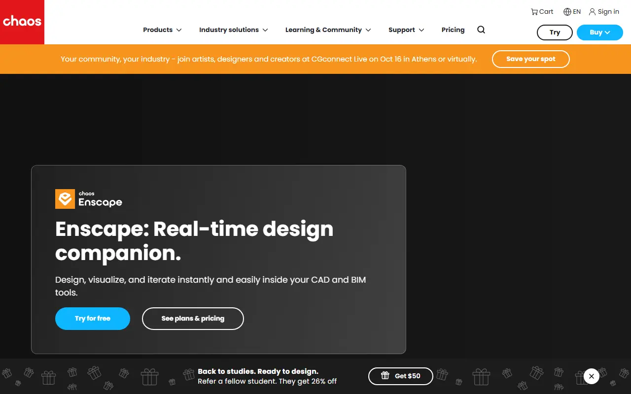Open the Buy dropdown button

click(600, 33)
